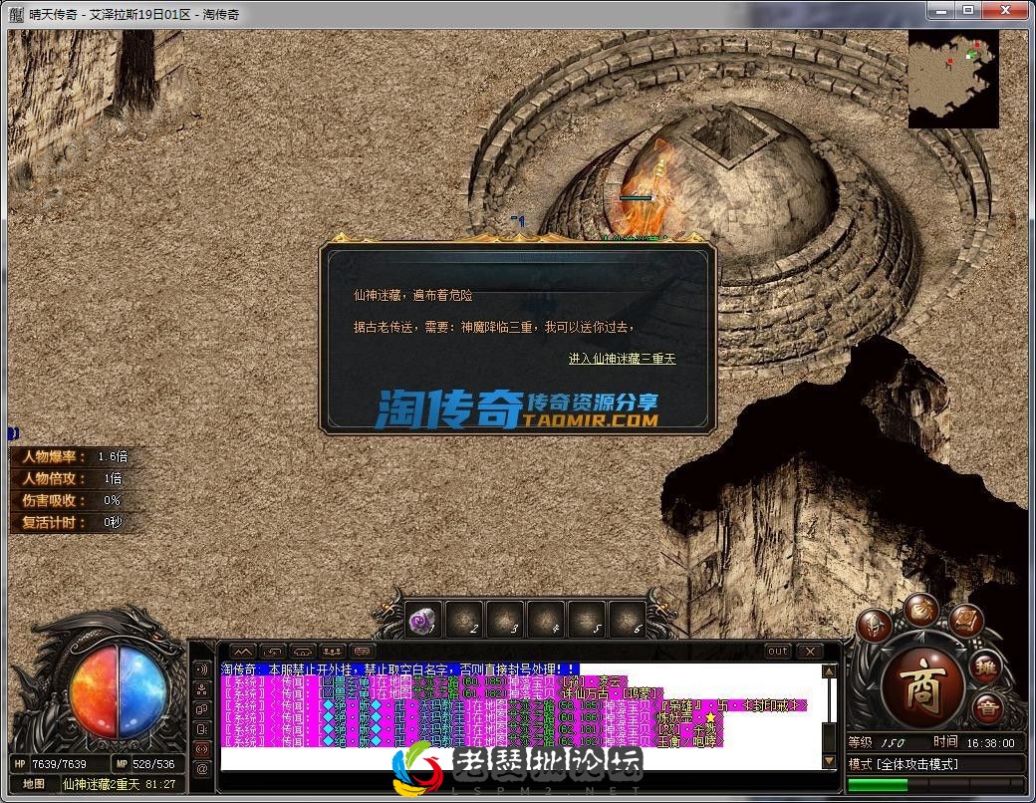Open the bag inventory round icon
Viewport: 1036px width, 803px height.
pyautogui.click(x=921, y=610)
